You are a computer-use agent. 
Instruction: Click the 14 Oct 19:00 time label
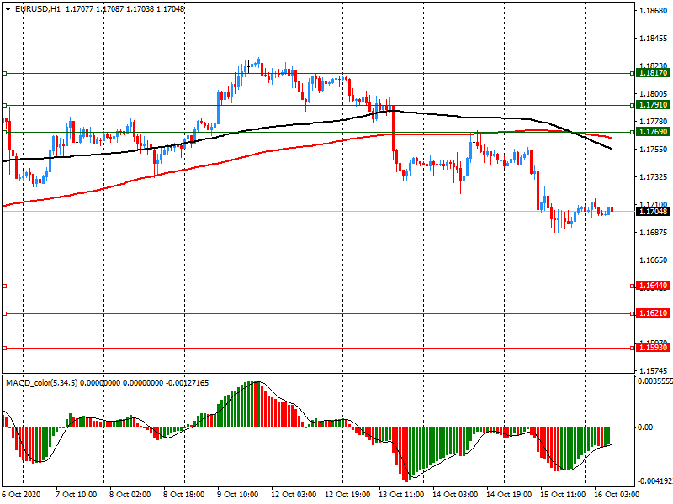[509, 495]
